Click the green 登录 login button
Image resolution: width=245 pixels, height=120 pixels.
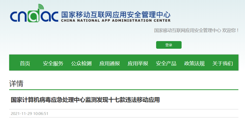click(x=169, y=45)
